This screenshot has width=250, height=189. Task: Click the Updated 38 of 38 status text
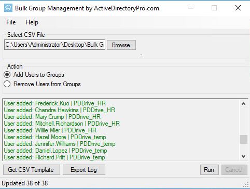(25, 183)
